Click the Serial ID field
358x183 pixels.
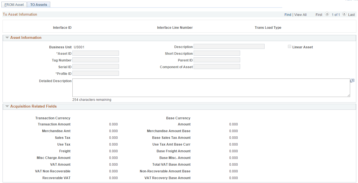coord(95,66)
